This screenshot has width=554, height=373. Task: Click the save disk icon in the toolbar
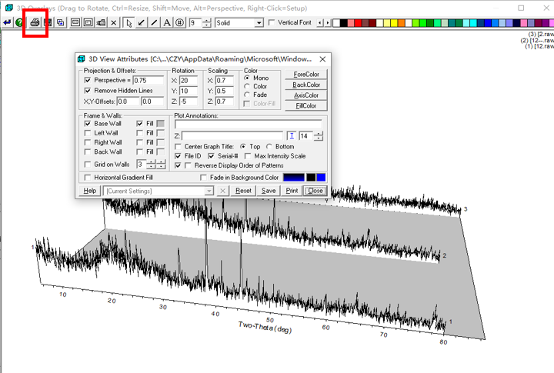tap(47, 22)
